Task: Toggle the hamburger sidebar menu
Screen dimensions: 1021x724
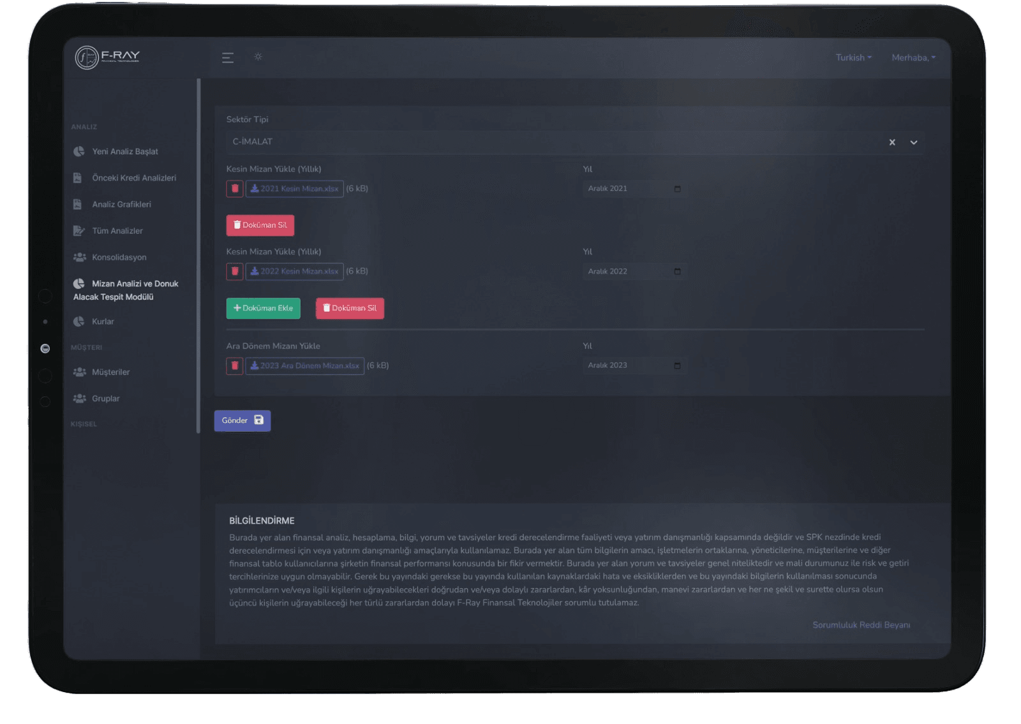Action: click(228, 58)
